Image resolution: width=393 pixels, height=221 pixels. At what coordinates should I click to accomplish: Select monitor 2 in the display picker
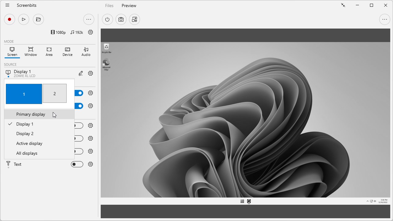54,93
